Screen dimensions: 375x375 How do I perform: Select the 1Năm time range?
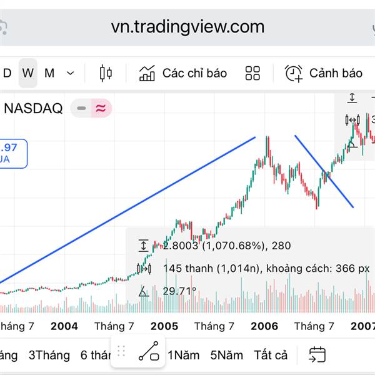(184, 355)
